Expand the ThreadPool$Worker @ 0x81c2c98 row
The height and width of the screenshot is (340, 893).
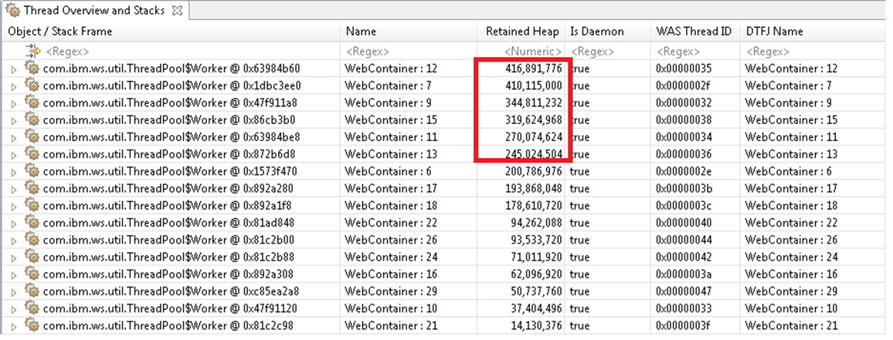coord(12,327)
